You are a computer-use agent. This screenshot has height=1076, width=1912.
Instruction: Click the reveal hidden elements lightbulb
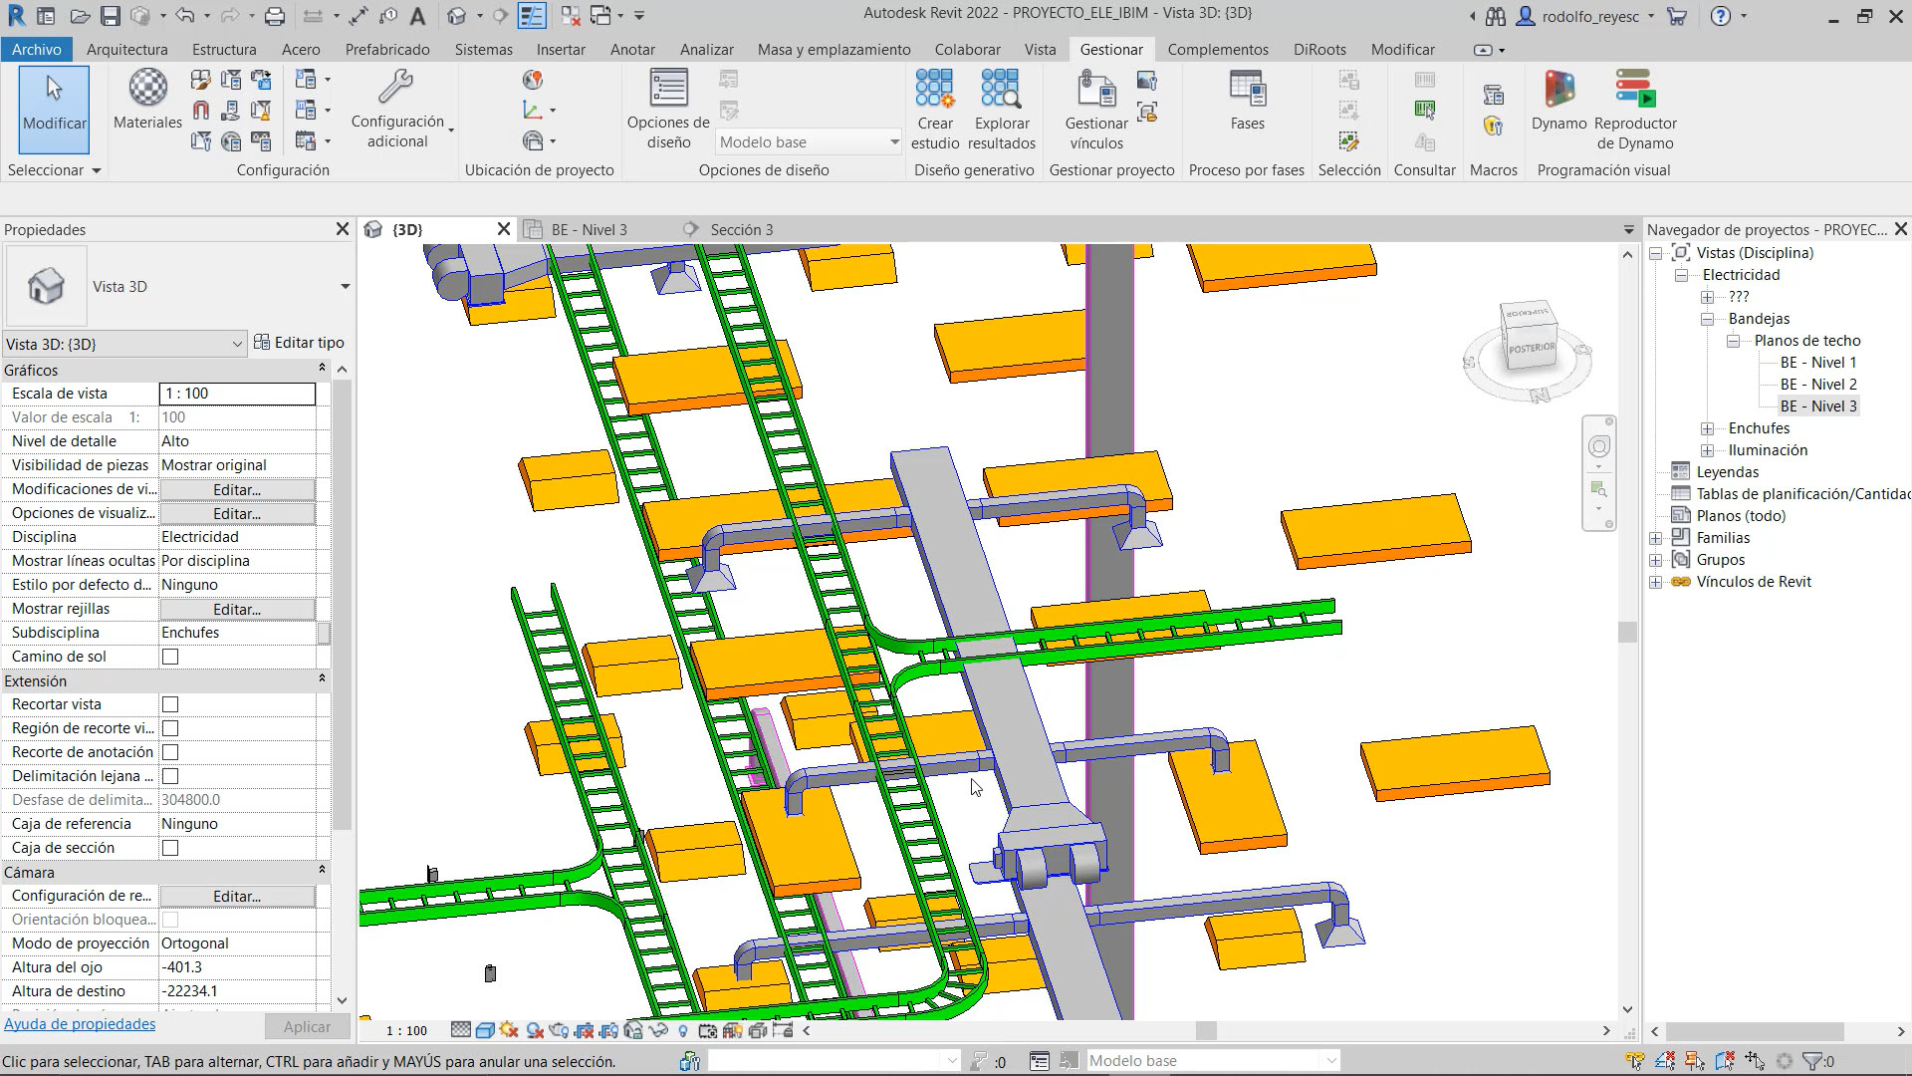[684, 1031]
